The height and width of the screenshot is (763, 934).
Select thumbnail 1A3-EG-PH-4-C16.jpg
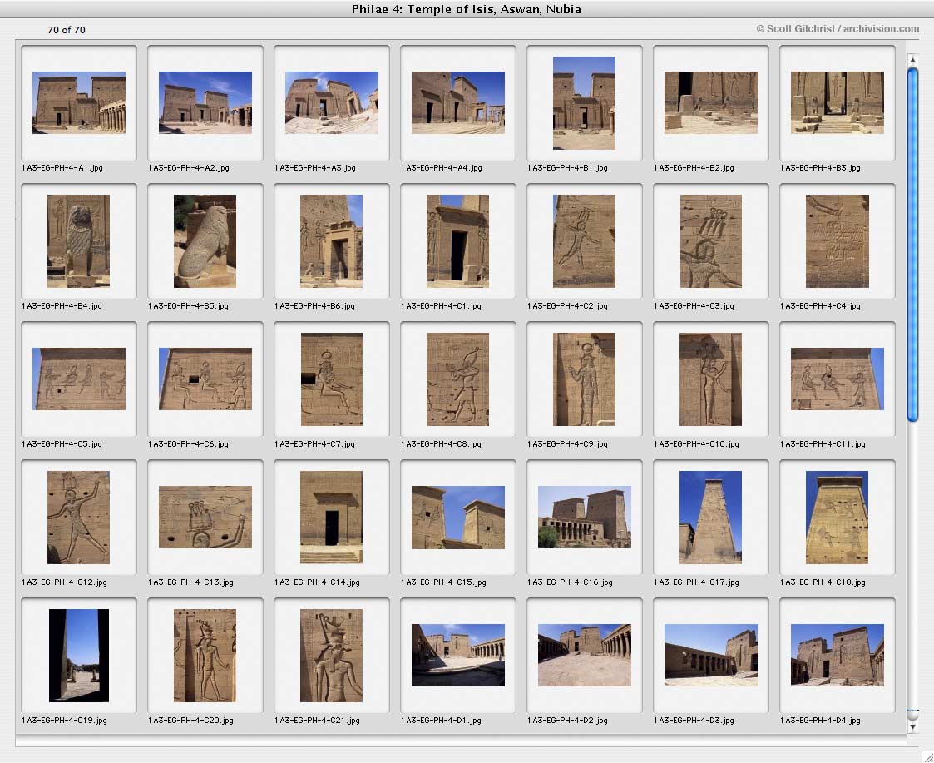pyautogui.click(x=584, y=517)
